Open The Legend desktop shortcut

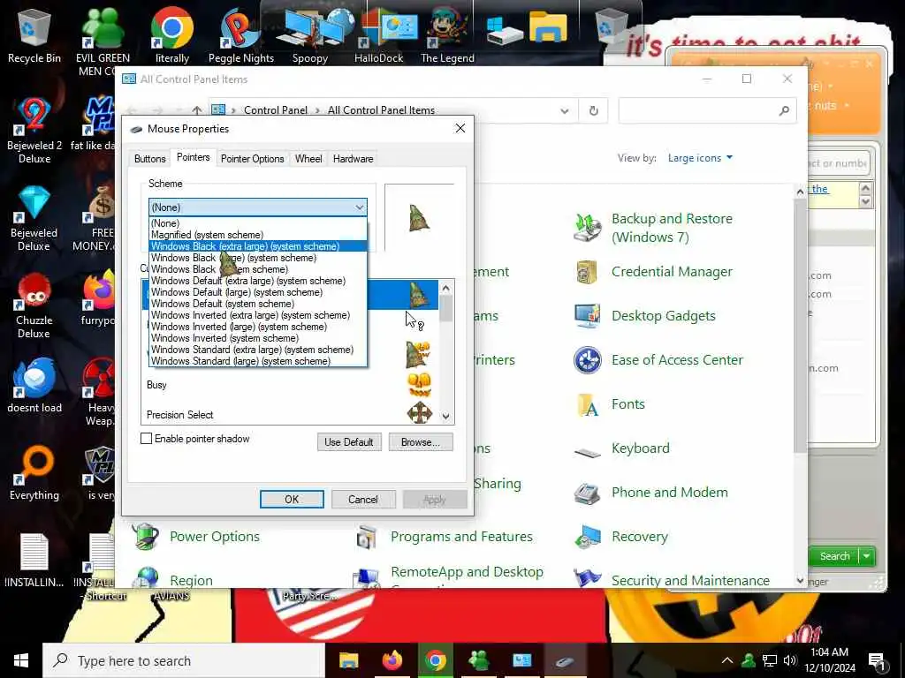click(447, 35)
